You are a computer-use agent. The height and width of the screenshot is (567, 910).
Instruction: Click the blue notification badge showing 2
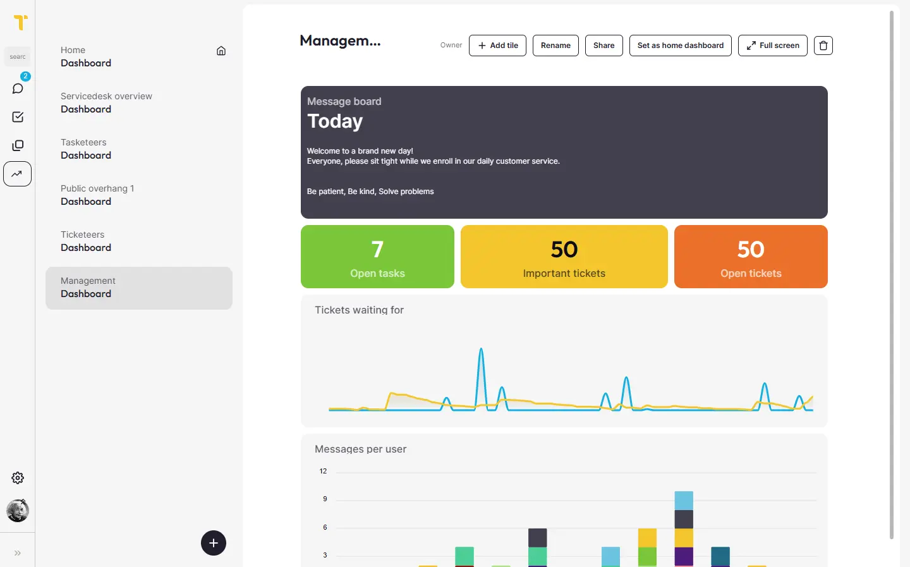tap(25, 76)
